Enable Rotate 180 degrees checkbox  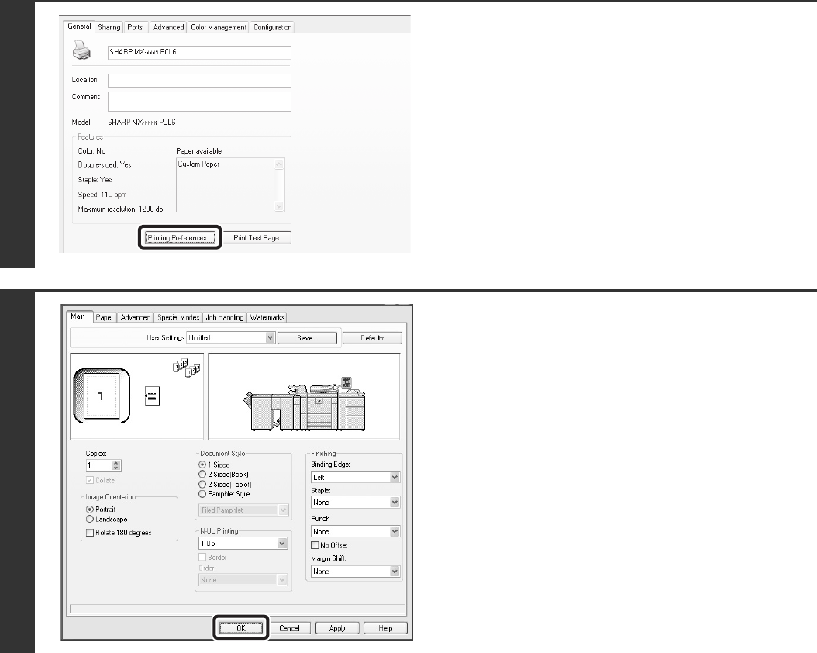coord(91,533)
